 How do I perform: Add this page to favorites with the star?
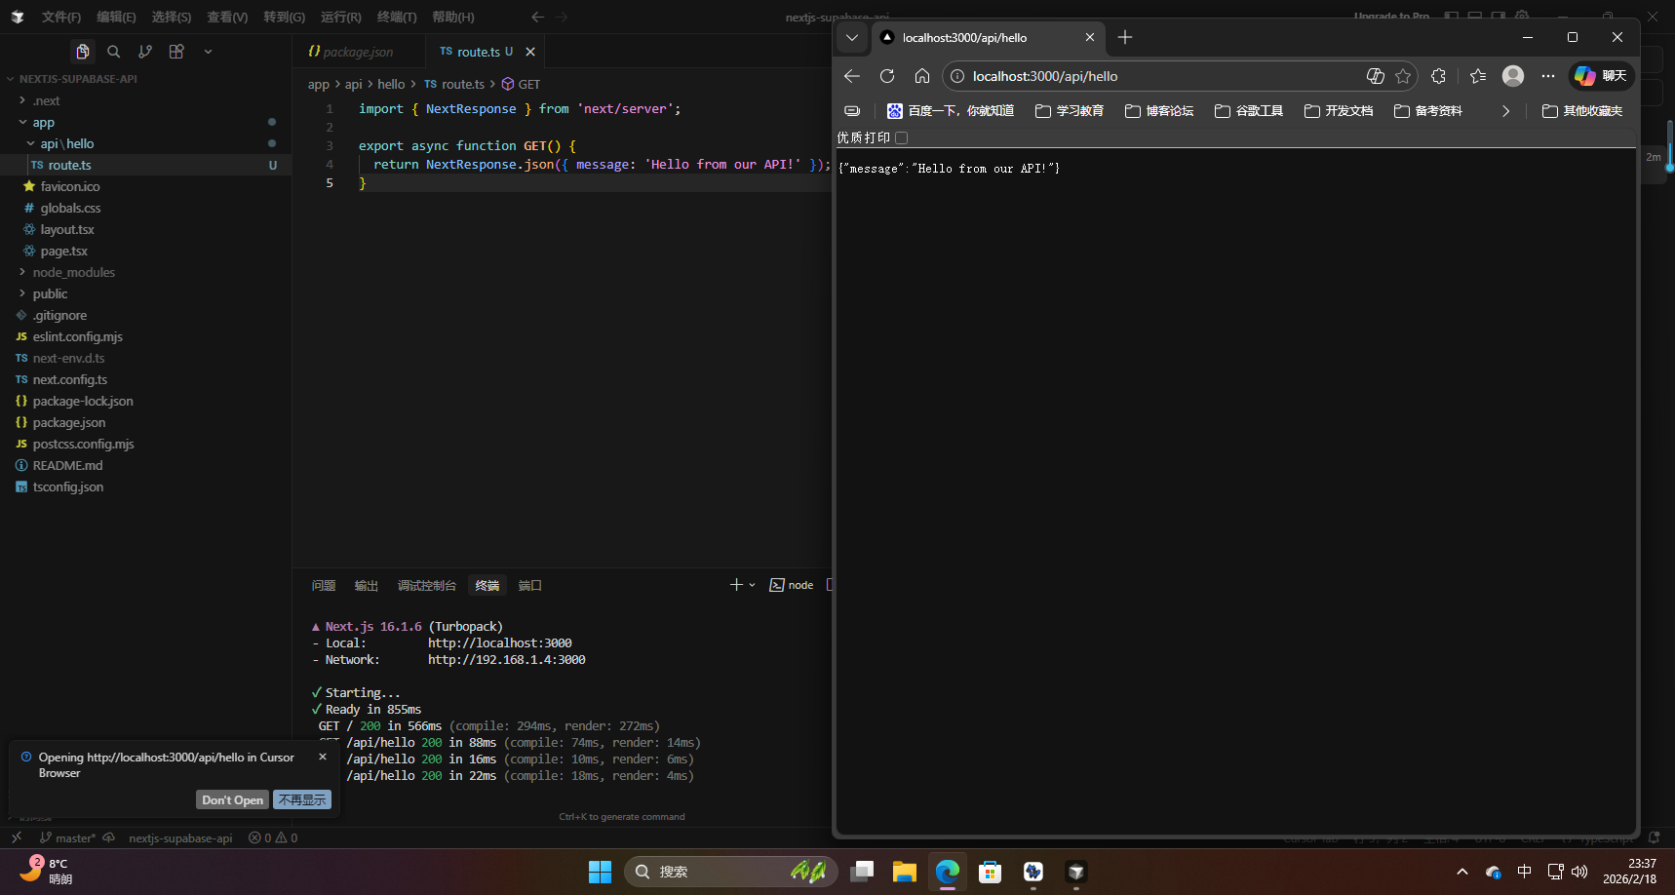1403,76
